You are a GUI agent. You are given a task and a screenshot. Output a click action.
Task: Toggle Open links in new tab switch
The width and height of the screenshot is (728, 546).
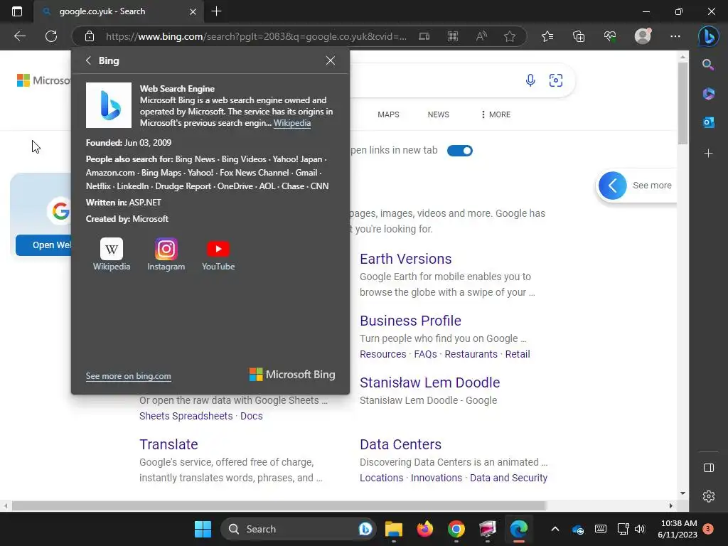[x=460, y=151]
